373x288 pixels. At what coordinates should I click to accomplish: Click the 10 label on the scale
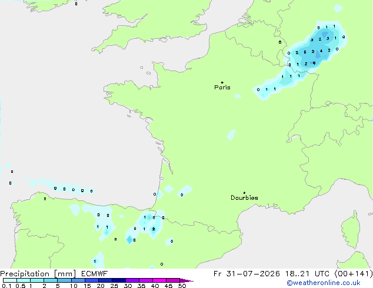[x=74, y=286]
